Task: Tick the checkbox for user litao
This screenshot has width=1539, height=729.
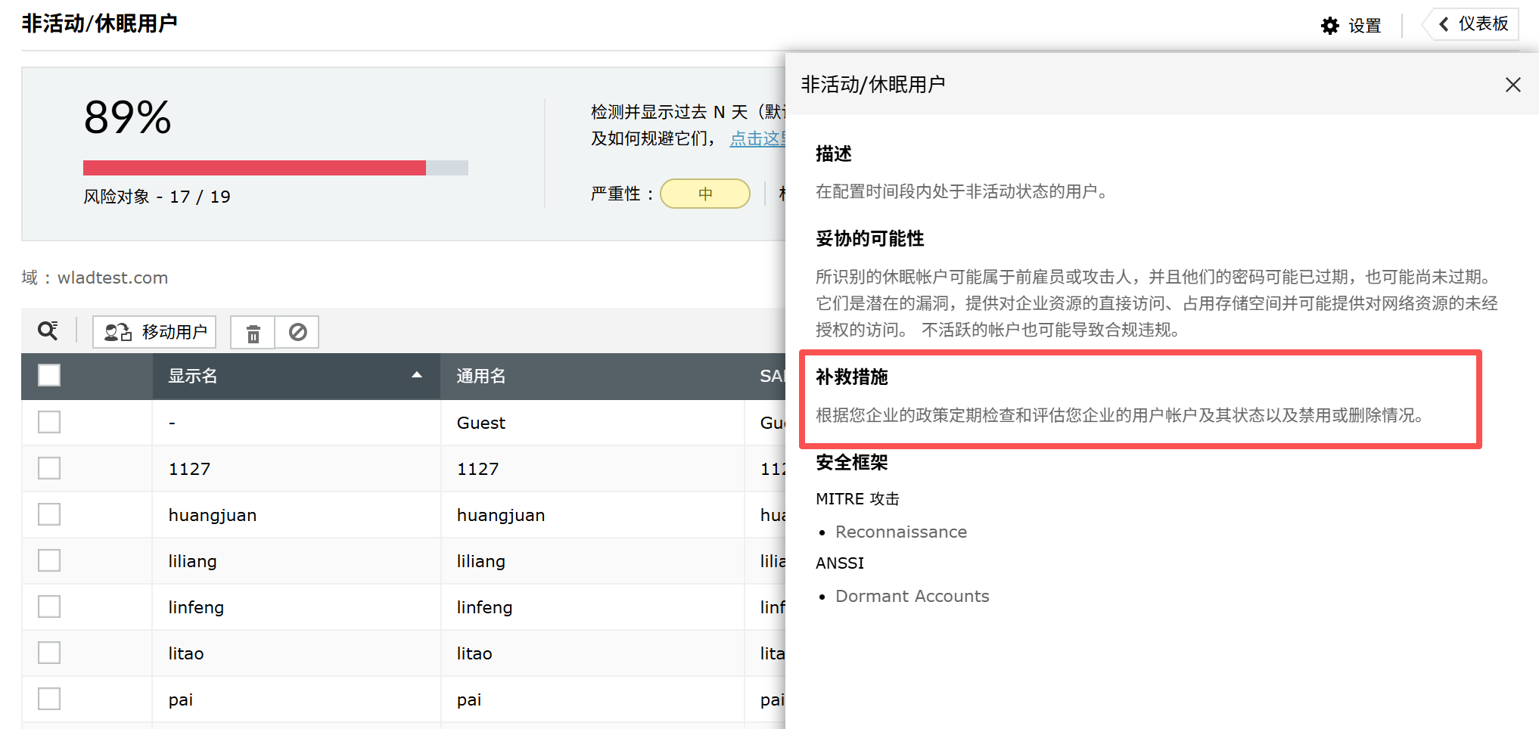Action: (49, 653)
